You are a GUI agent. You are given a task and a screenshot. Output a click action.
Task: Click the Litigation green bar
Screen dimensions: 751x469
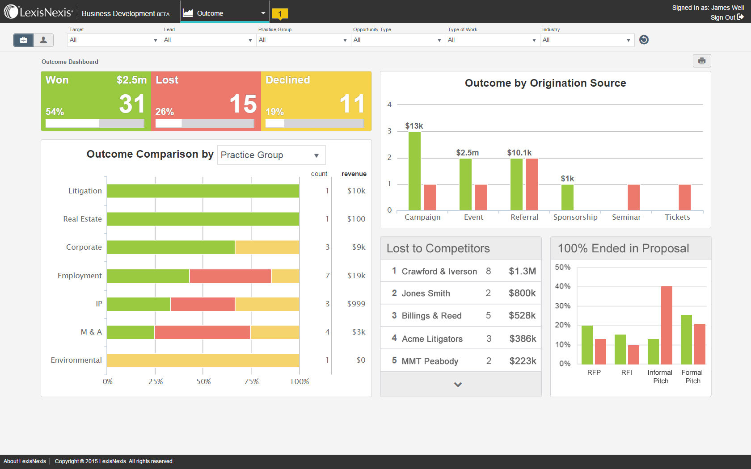click(x=203, y=191)
